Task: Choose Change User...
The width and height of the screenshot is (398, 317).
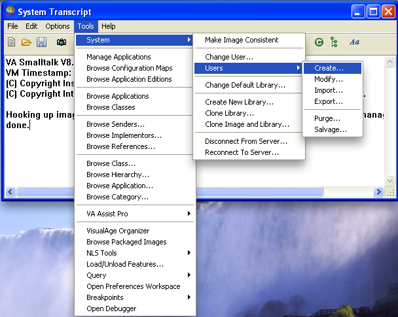Action: coord(249,57)
